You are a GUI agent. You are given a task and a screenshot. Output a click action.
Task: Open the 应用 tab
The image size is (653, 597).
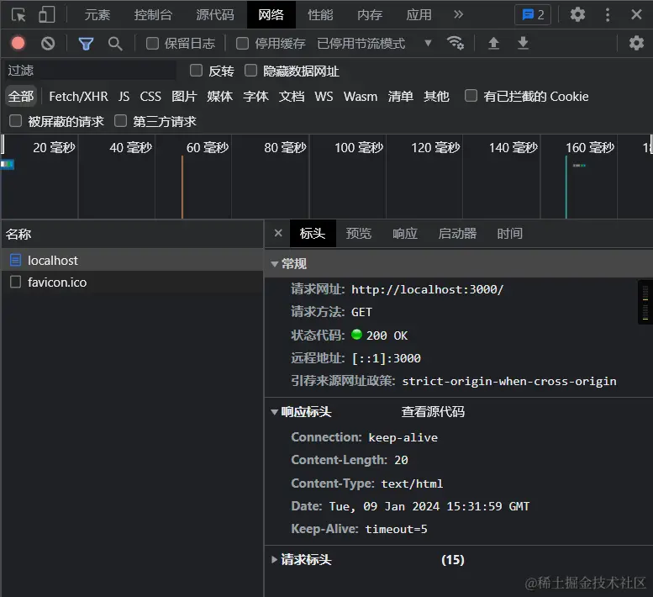click(x=419, y=15)
